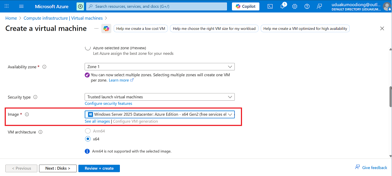Screen dimensions: 392x176
Task: Select Azure-selected zone (Preview) radio
Action: [88, 48]
